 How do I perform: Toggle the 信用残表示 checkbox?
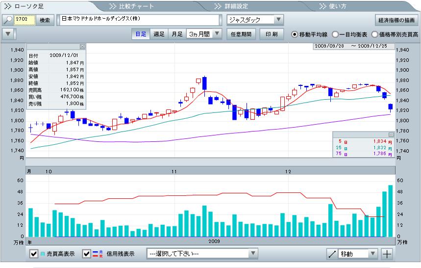tap(87, 254)
